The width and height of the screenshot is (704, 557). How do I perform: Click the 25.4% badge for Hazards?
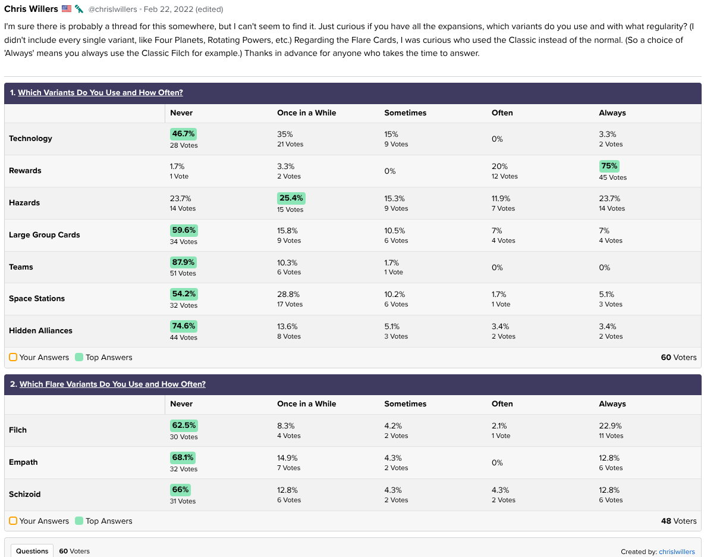(x=291, y=198)
